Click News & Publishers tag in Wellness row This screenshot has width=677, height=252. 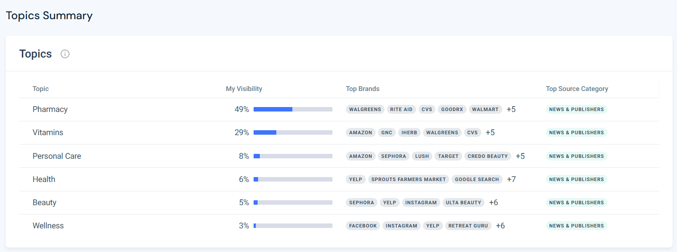click(576, 226)
